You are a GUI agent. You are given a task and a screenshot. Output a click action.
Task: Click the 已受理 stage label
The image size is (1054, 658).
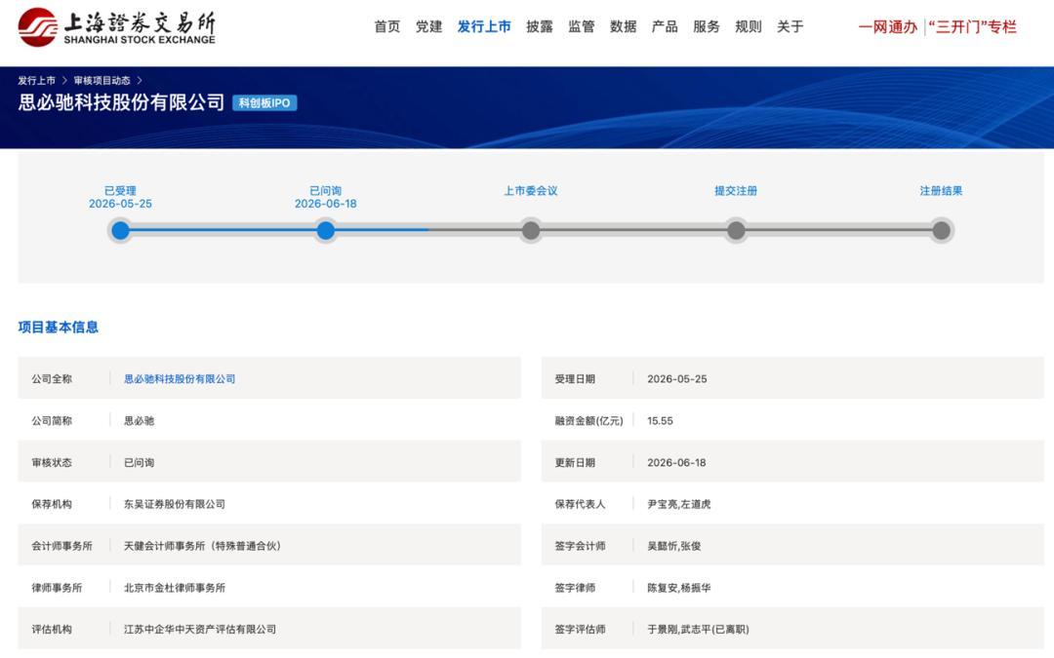click(x=120, y=191)
